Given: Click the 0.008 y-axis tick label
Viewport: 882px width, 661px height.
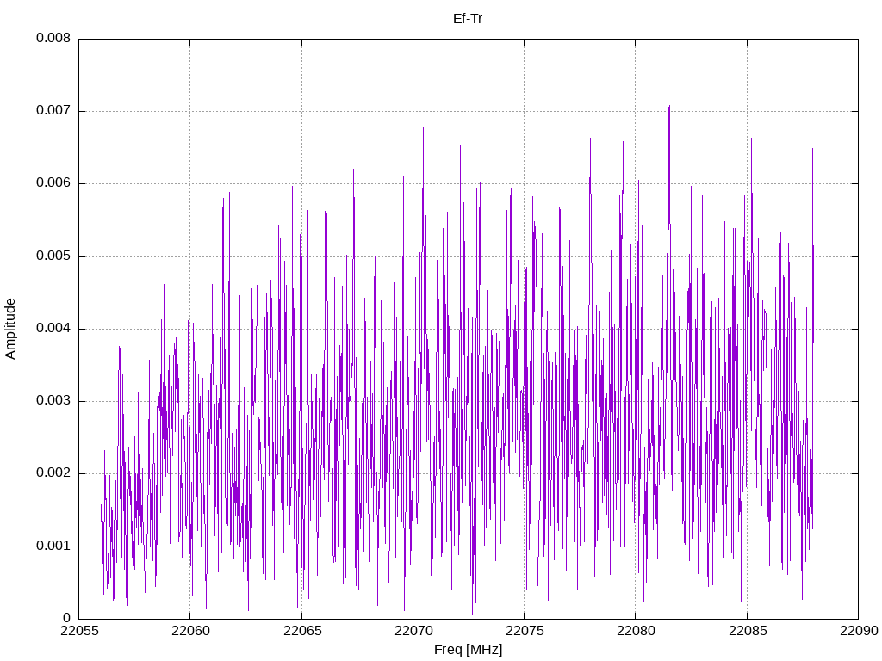Looking at the screenshot, I should click(x=53, y=38).
